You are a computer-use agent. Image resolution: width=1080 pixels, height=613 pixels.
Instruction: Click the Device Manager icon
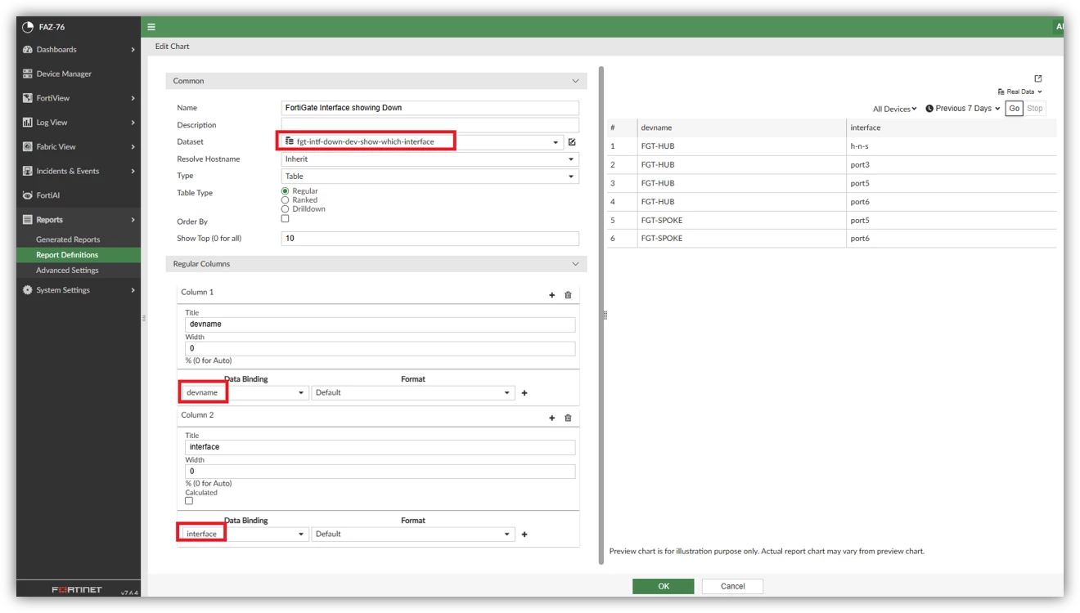[x=28, y=74]
